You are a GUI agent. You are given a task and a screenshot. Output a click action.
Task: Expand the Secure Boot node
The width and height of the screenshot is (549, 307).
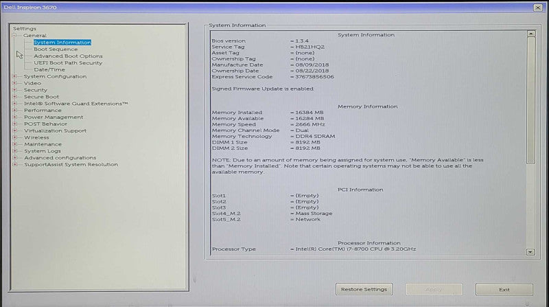pos(14,97)
